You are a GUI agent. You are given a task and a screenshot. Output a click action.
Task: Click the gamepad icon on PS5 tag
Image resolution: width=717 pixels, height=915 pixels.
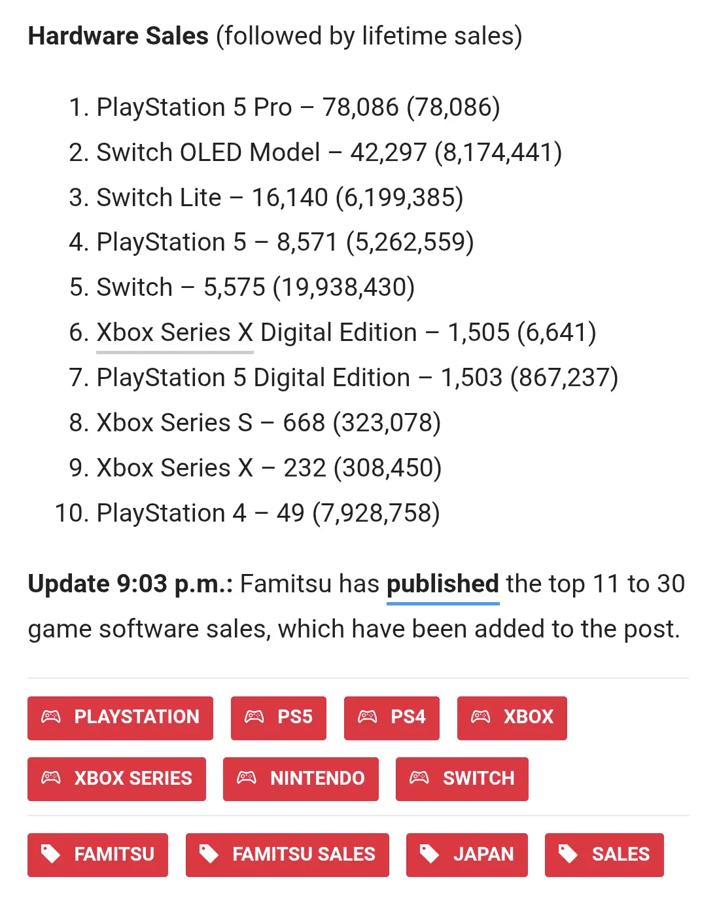pyautogui.click(x=254, y=717)
